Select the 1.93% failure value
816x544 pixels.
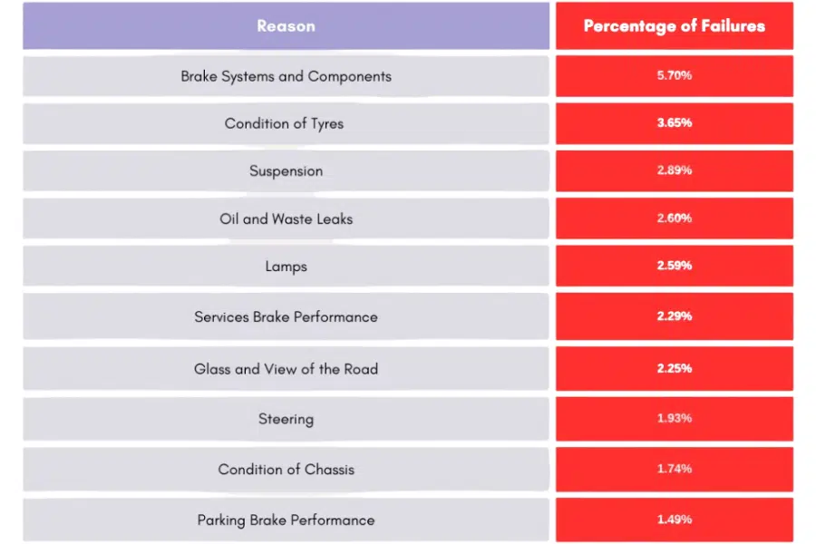pos(674,418)
